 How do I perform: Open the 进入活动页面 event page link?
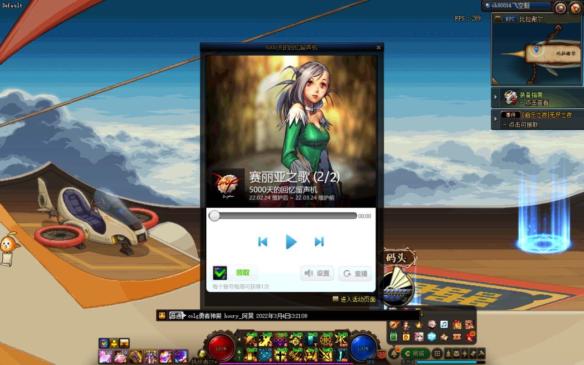pyautogui.click(x=354, y=299)
